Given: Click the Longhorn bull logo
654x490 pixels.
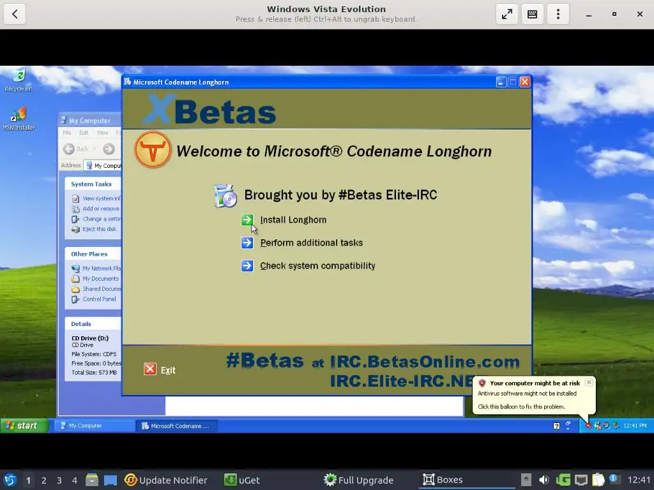Looking at the screenshot, I should (153, 149).
